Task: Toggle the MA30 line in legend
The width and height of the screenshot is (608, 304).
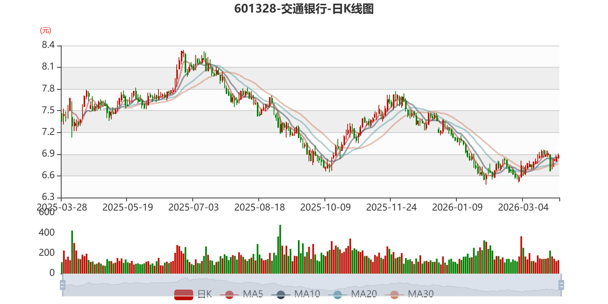Action: point(409,294)
